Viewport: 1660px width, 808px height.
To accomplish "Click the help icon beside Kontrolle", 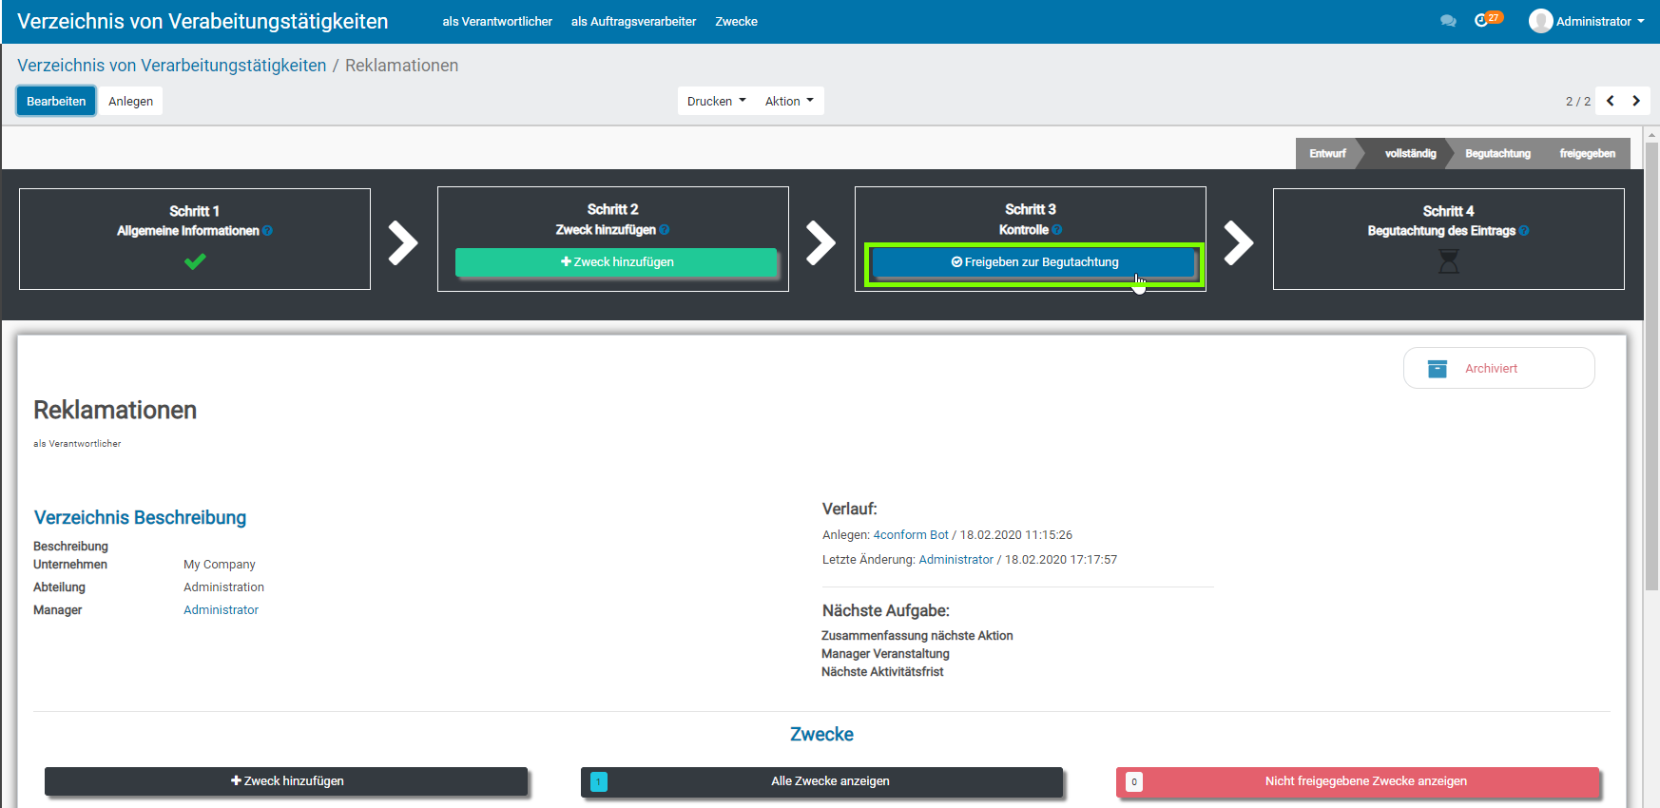I will pos(1057,230).
